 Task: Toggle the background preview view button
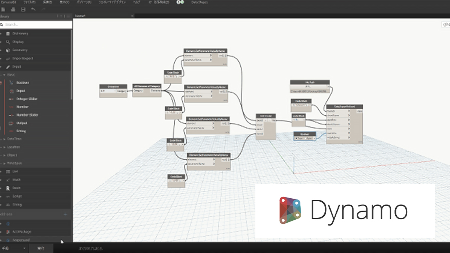(x=445, y=25)
